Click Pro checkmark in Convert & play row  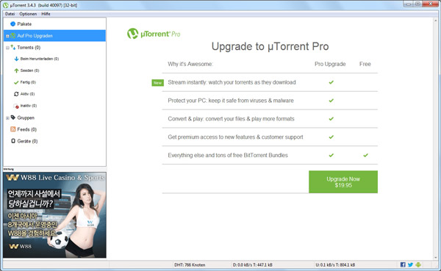(x=331, y=119)
